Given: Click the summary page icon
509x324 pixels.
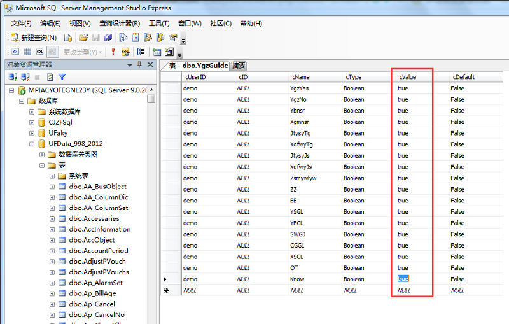Looking at the screenshot, I should (136, 38).
